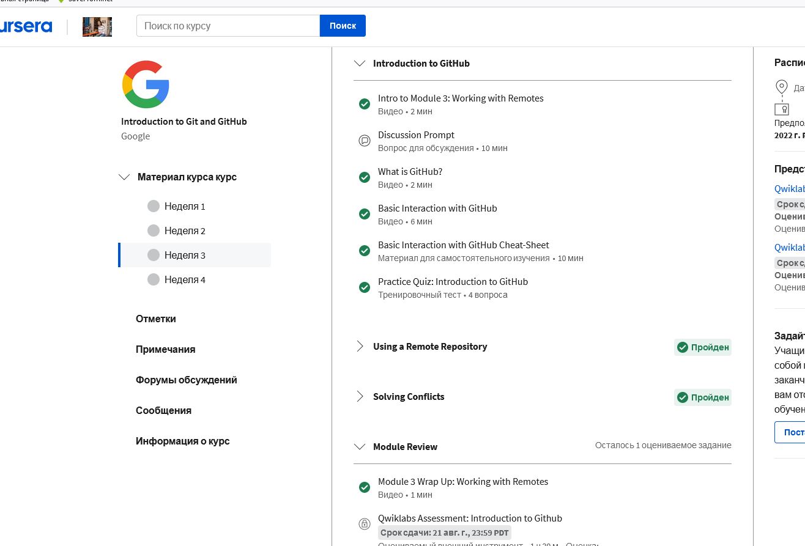
Task: Click the Срок сдачи: 21 авг. deadline label
Action: (444, 533)
